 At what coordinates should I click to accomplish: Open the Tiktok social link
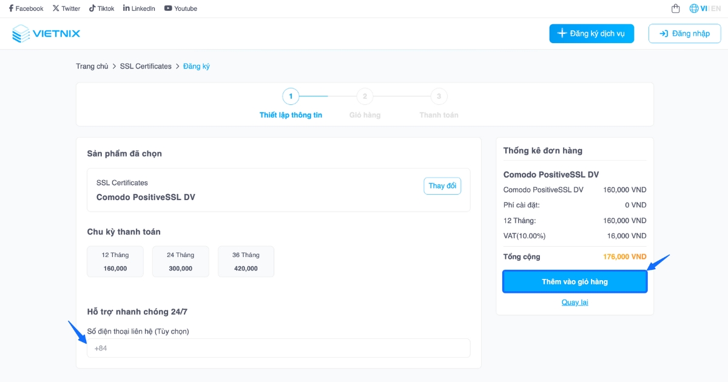[101, 8]
